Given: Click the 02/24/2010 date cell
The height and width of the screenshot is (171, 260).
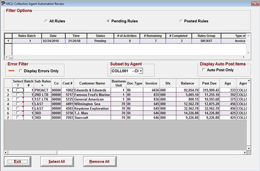Looking at the screenshot, I should [x=53, y=41].
